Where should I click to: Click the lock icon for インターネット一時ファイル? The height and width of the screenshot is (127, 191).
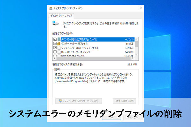click(x=59, y=43)
